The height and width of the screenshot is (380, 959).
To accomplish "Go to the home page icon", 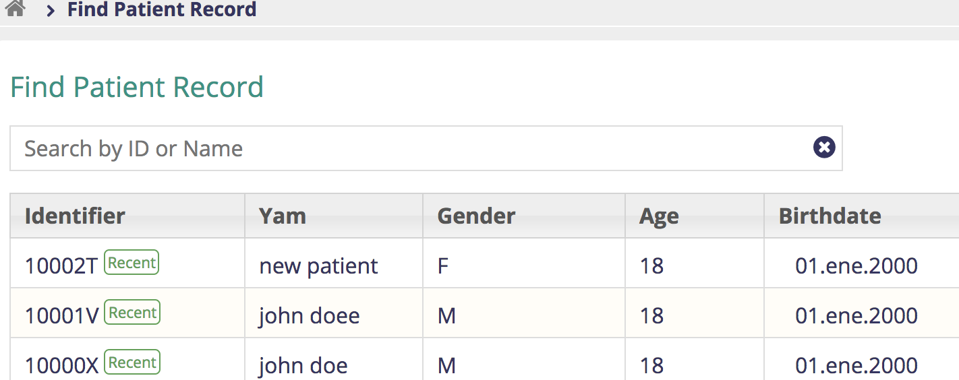I will [x=15, y=8].
